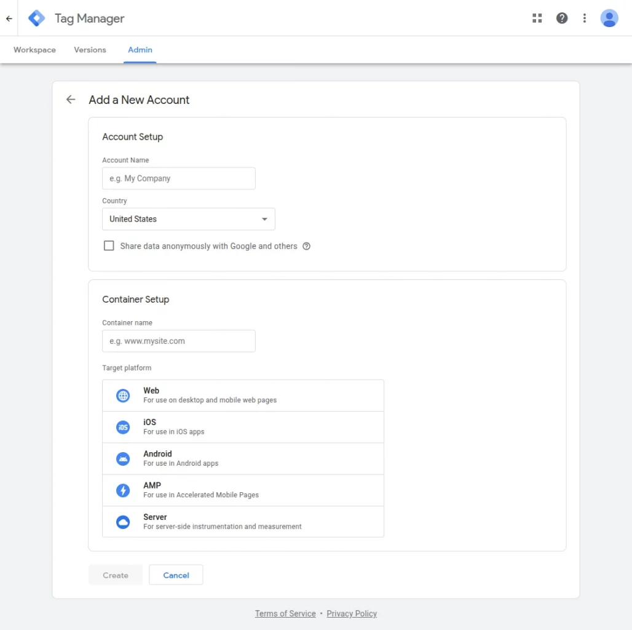Click the 'Target platform' label
632x630 pixels.
click(127, 368)
